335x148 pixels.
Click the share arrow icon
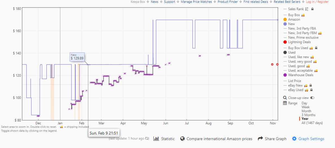pyautogui.click(x=260, y=139)
